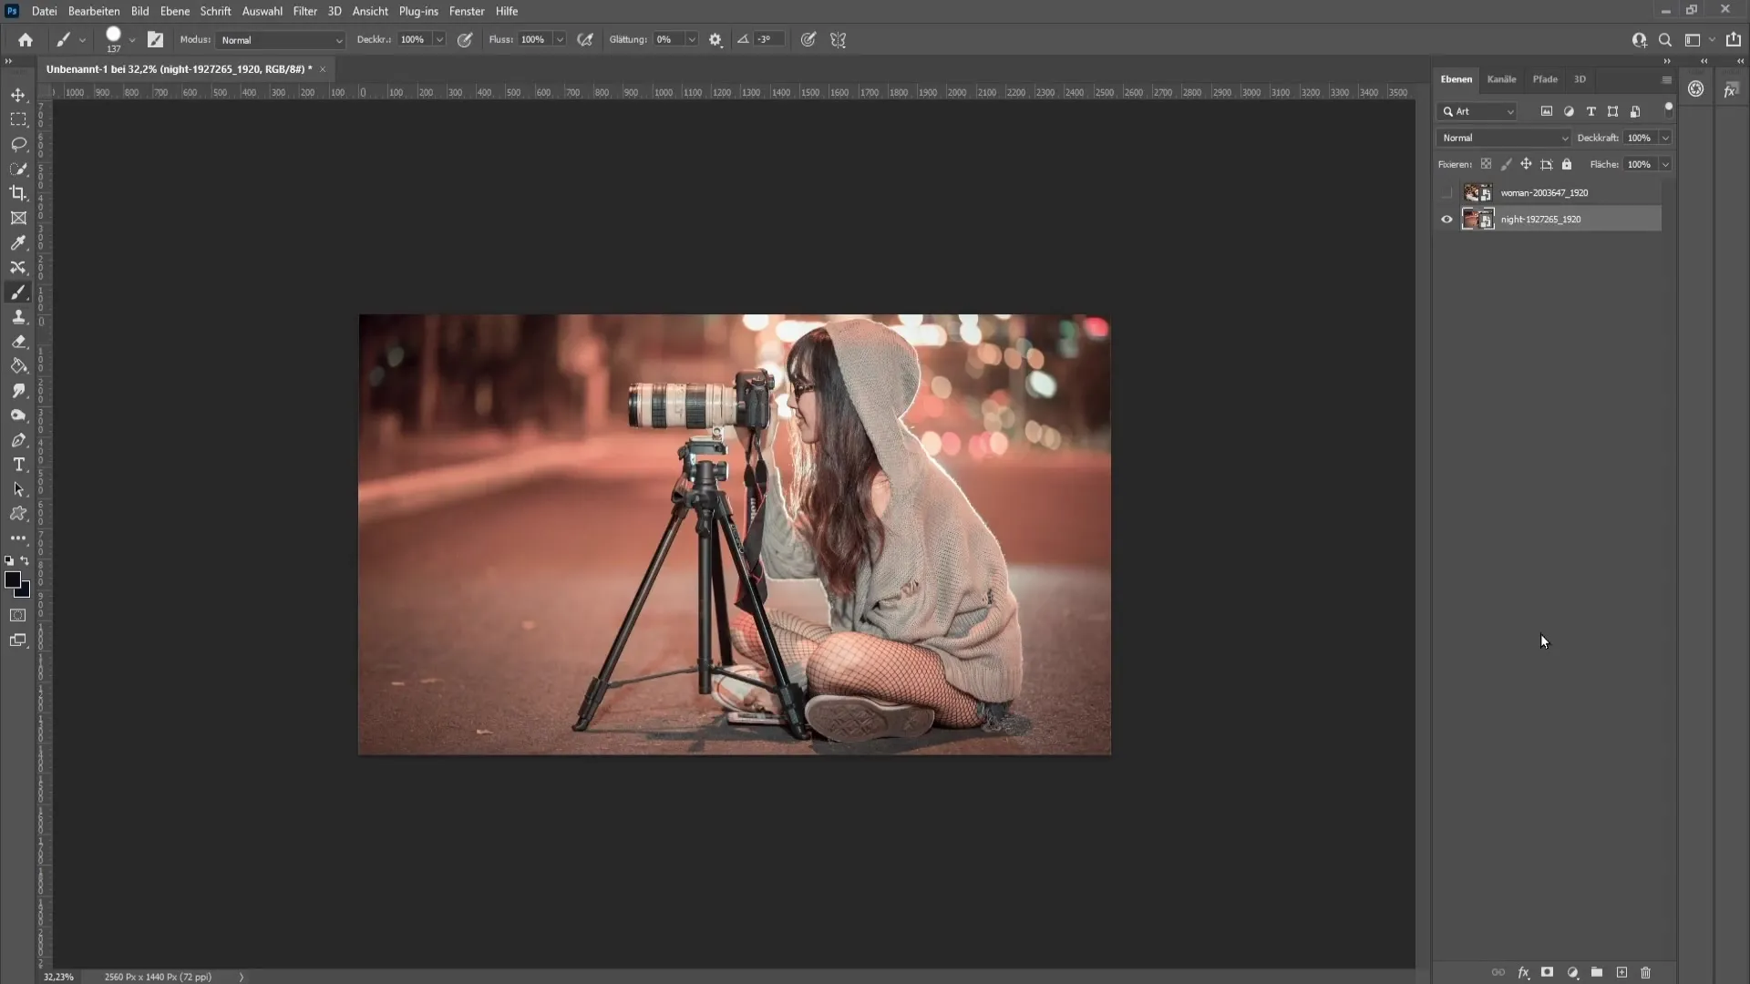Viewport: 1750px width, 984px height.
Task: Create a new group folder
Action: click(x=1597, y=973)
